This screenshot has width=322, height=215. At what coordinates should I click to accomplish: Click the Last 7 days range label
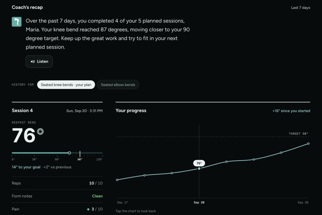click(300, 8)
